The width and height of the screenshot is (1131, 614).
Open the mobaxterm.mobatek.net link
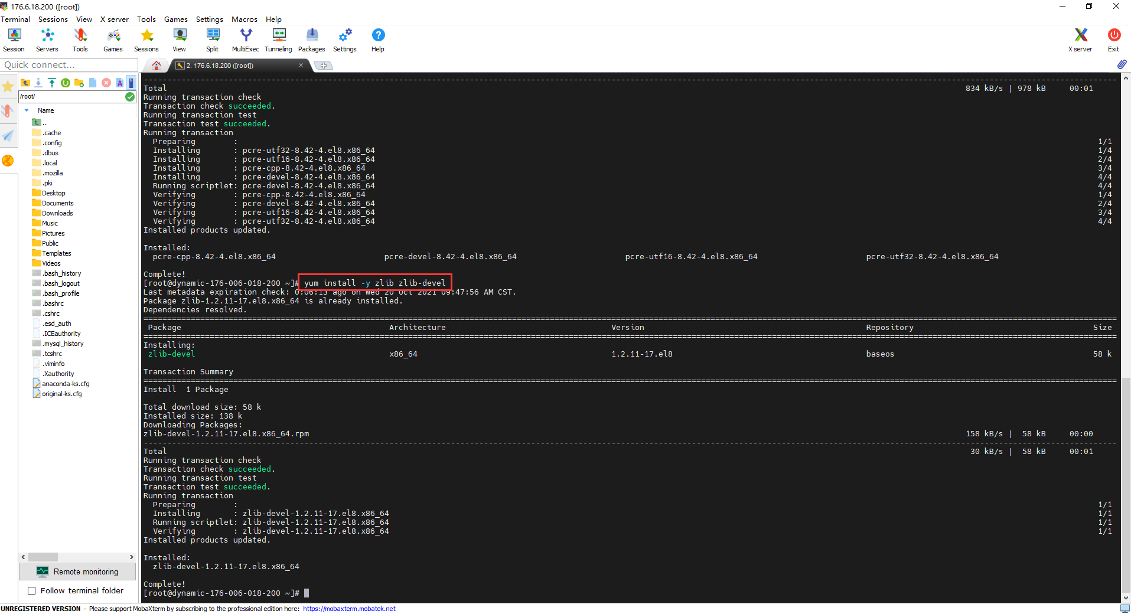point(349,609)
